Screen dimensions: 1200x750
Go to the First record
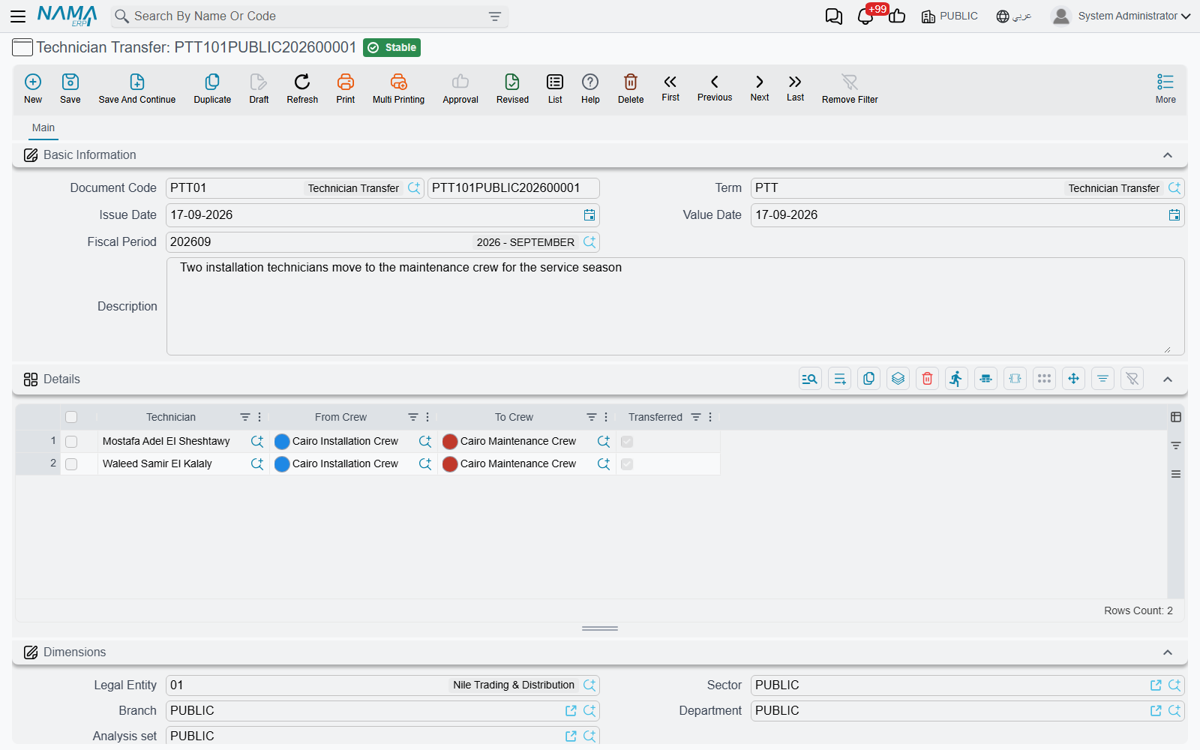coord(670,88)
